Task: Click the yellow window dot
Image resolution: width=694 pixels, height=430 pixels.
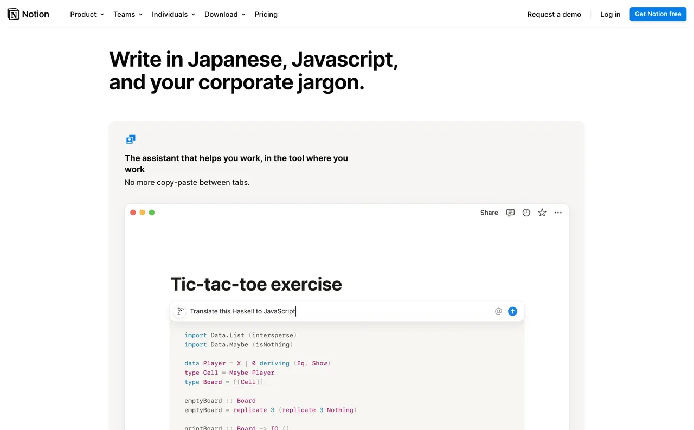Action: (x=142, y=213)
